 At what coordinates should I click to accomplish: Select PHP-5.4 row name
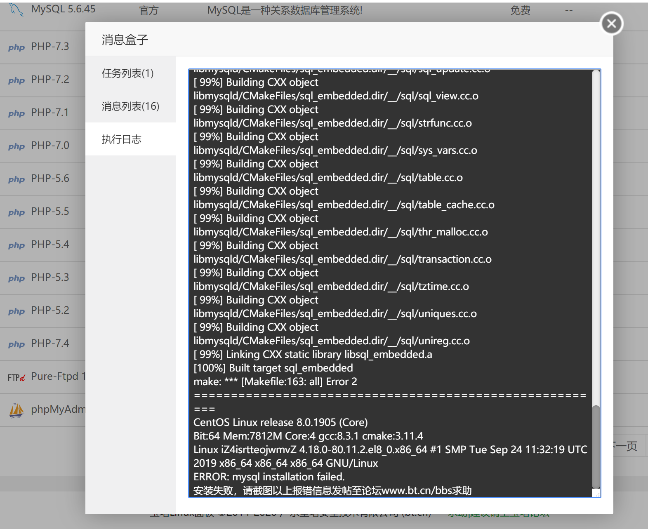tap(50, 244)
